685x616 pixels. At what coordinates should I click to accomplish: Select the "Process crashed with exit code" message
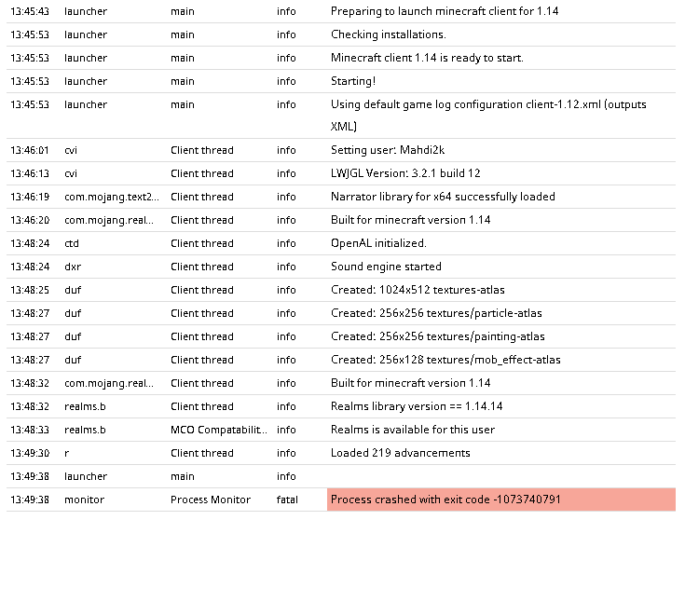pyautogui.click(x=445, y=500)
